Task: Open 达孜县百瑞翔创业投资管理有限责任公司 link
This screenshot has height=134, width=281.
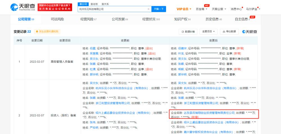Action: (209, 113)
